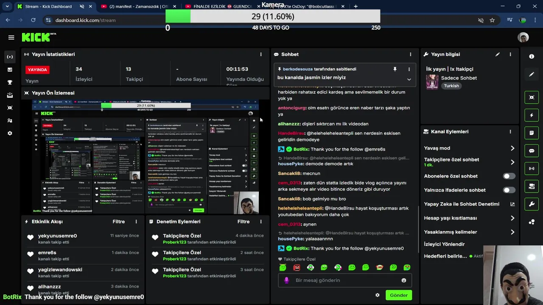Open the trophy achievements icon in left sidebar
The width and height of the screenshot is (543, 305).
pos(10,82)
